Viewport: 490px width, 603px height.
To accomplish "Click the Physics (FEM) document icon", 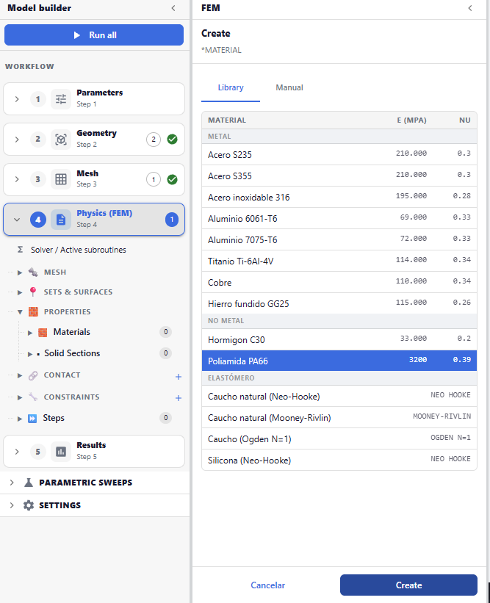I will 61,220.
